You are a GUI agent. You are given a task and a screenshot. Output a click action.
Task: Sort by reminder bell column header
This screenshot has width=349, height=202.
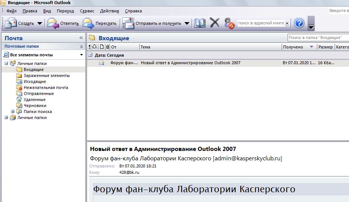tap(94, 47)
